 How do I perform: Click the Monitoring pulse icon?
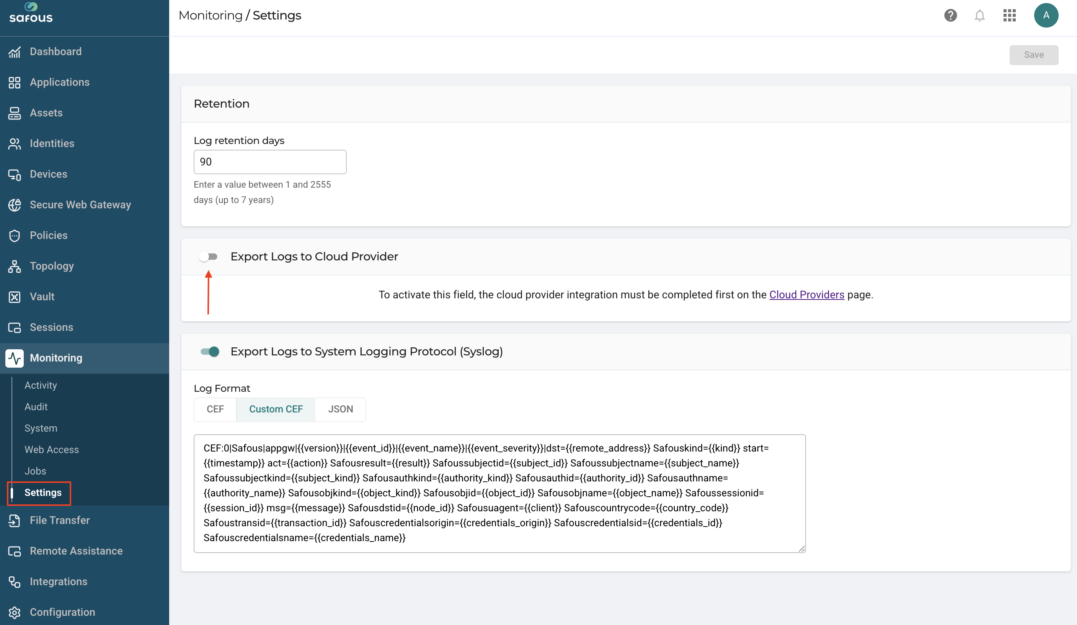click(15, 358)
